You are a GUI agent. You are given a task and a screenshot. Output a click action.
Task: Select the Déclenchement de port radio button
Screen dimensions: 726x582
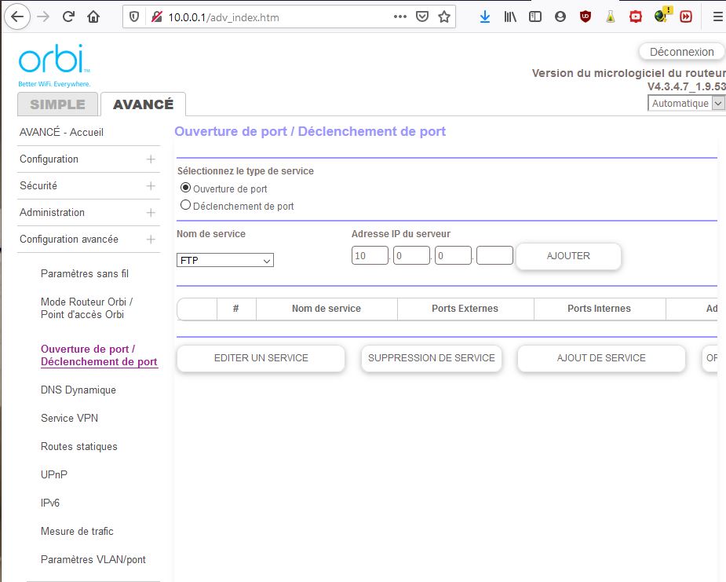186,205
